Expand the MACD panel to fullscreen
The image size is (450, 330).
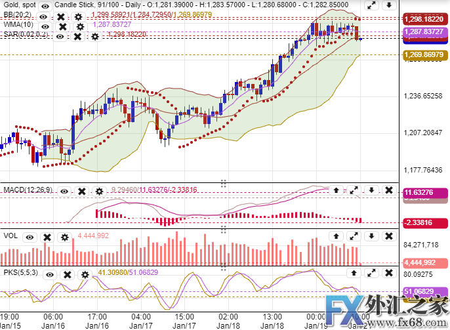[354, 190]
